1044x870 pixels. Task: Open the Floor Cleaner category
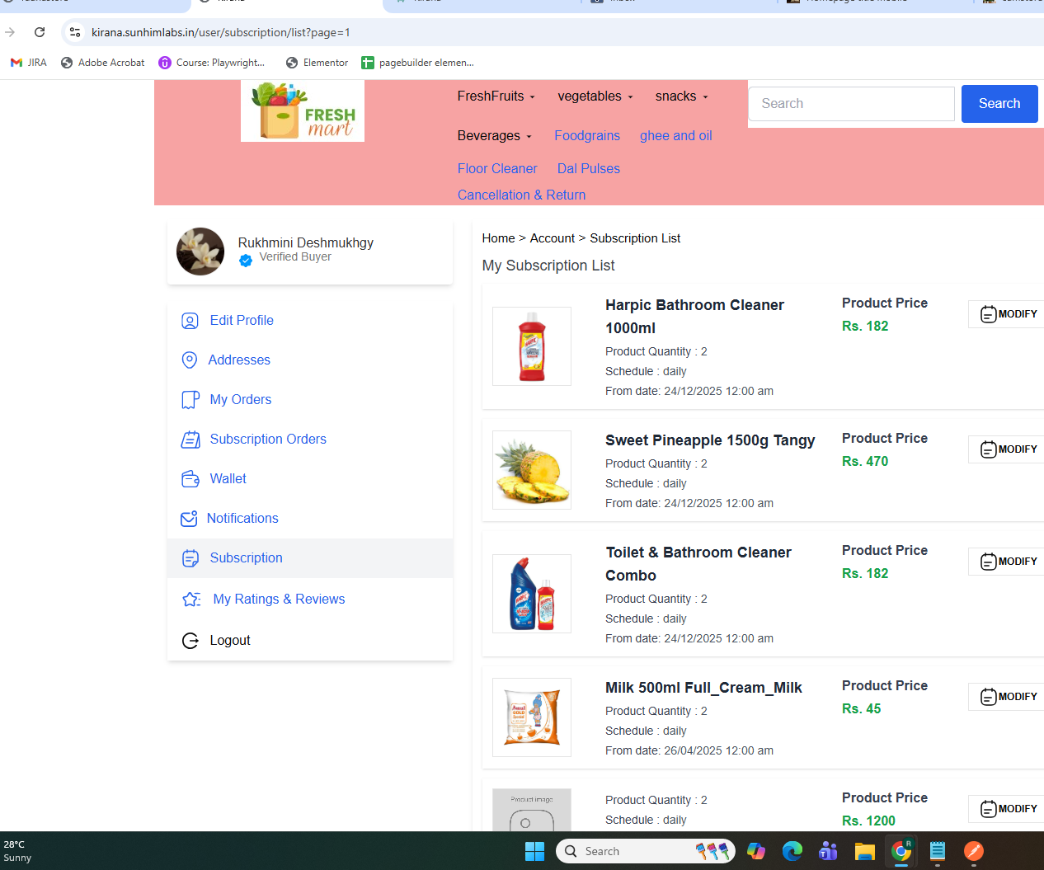497,169
